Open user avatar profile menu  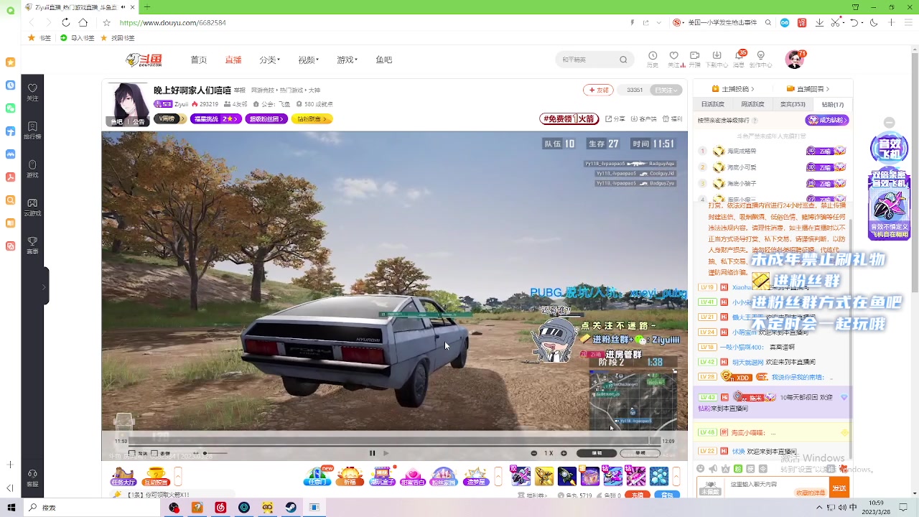pyautogui.click(x=795, y=60)
